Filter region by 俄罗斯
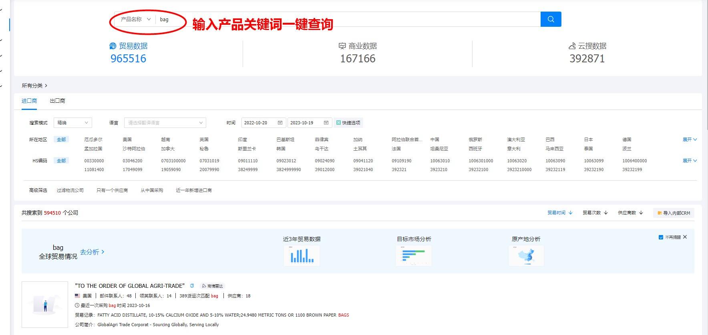Image resolution: width=708 pixels, height=335 pixels. coord(475,140)
